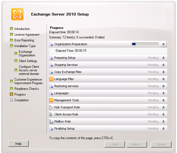Click the 'Elapsed Time: 00:00:15' detail line
Image resolution: width=177 pixels, height=153 pixels.
coord(71,51)
